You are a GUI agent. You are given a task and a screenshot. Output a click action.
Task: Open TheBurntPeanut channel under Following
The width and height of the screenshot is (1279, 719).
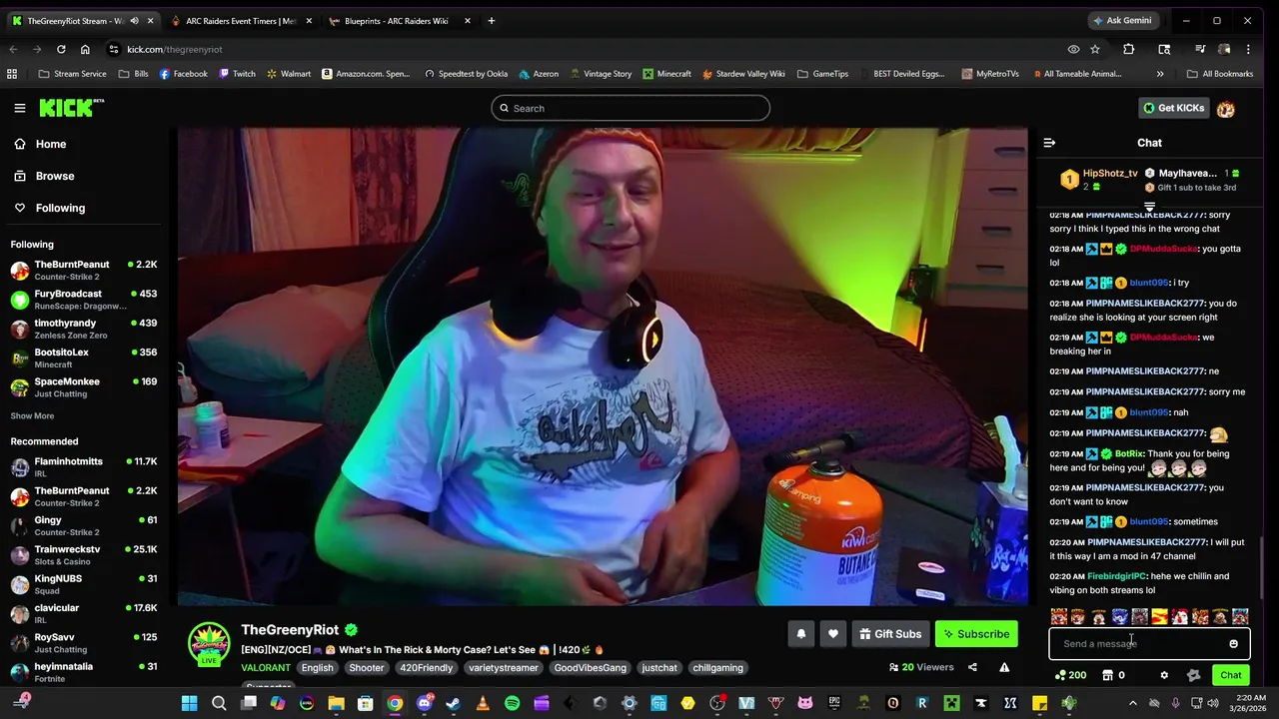coord(84,270)
